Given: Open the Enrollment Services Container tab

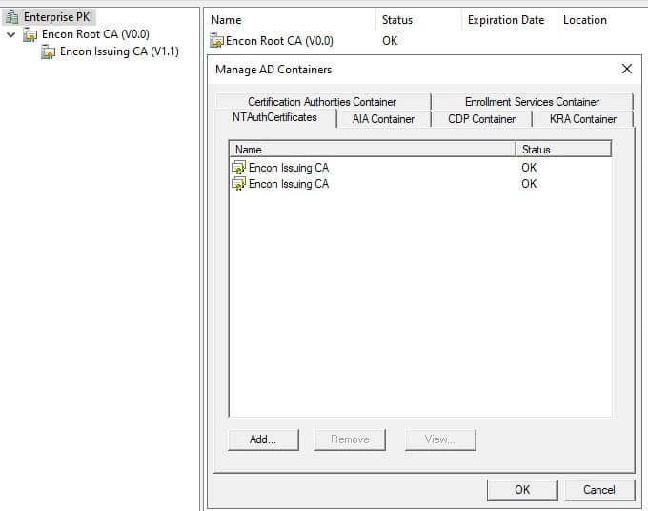Looking at the screenshot, I should (532, 102).
